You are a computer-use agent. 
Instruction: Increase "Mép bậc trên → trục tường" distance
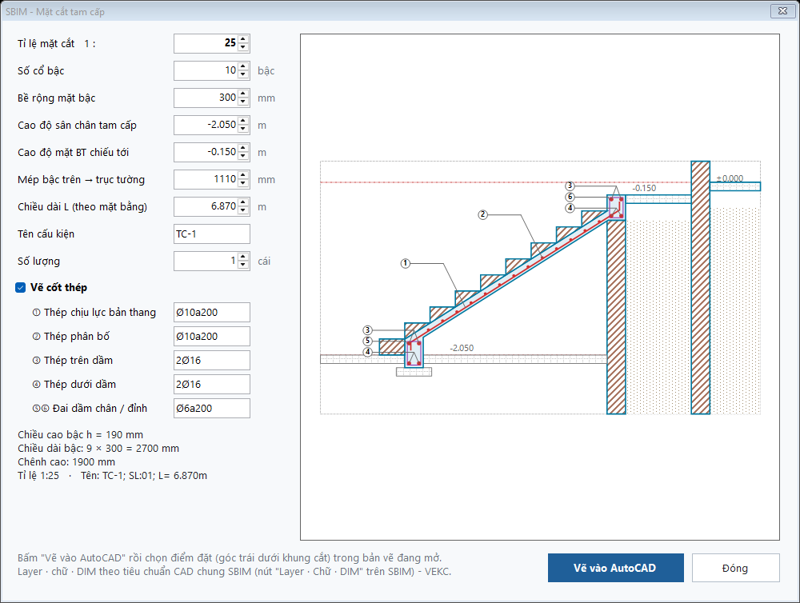tap(243, 175)
